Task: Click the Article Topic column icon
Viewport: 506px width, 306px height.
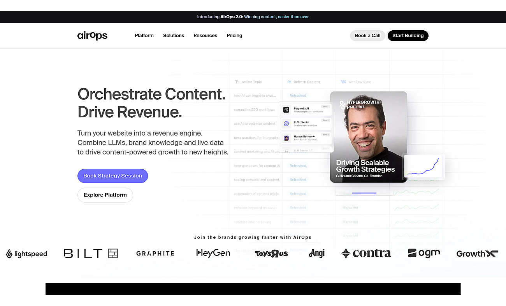Action: (237, 82)
